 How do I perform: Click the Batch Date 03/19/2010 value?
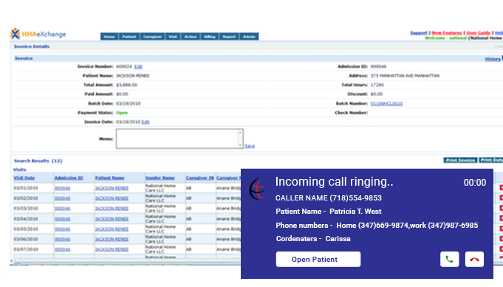(128, 104)
